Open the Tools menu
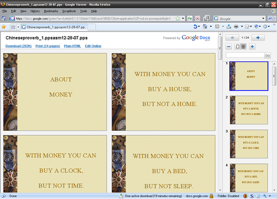277x199 pixels. pos(84,11)
